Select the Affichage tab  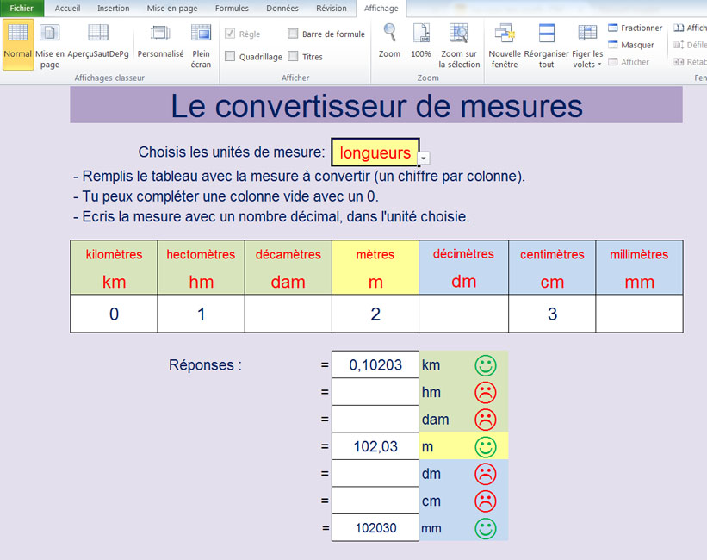(x=381, y=8)
